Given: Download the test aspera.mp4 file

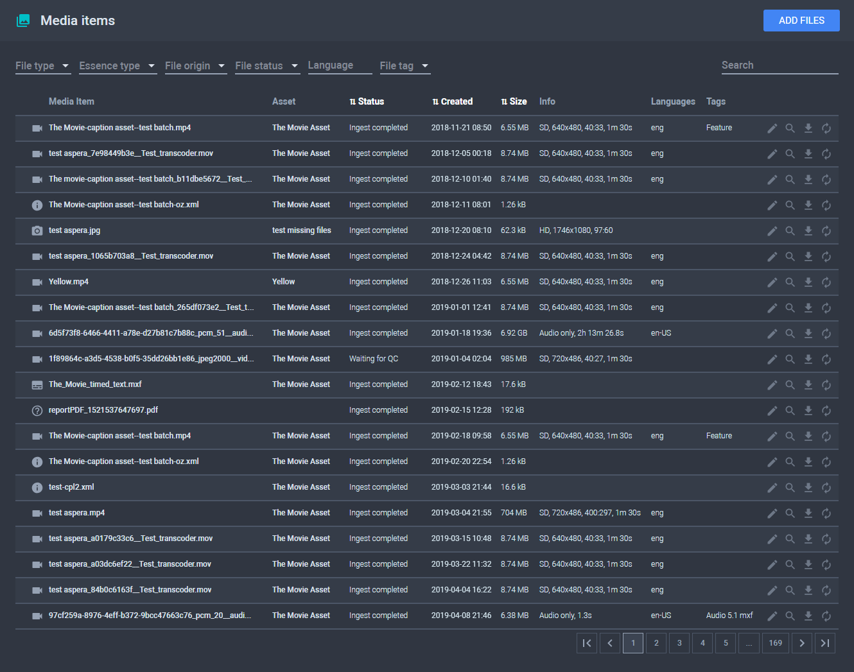Looking at the screenshot, I should tap(808, 513).
